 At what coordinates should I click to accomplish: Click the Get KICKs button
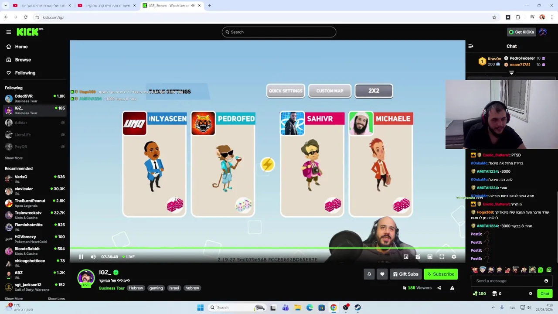pyautogui.click(x=521, y=32)
